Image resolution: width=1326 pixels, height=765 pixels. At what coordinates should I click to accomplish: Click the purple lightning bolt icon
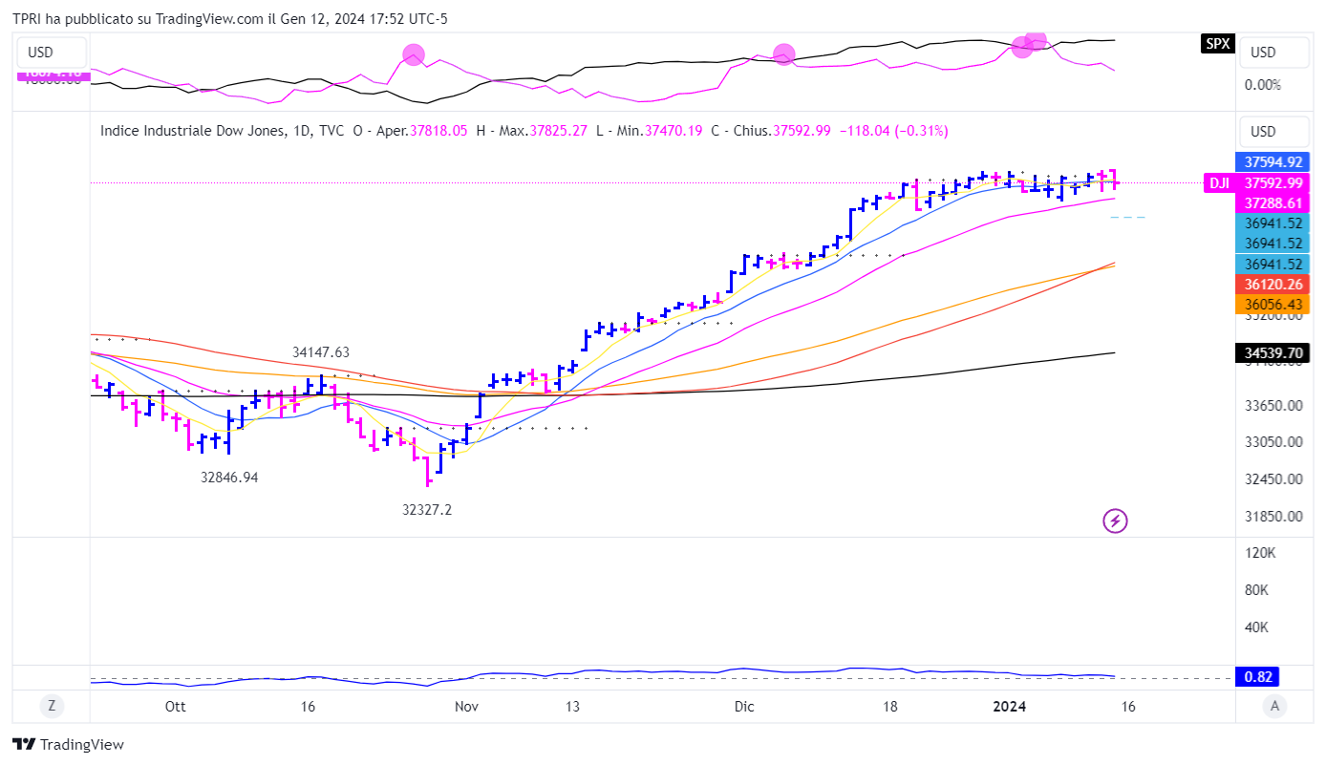[x=1115, y=521]
